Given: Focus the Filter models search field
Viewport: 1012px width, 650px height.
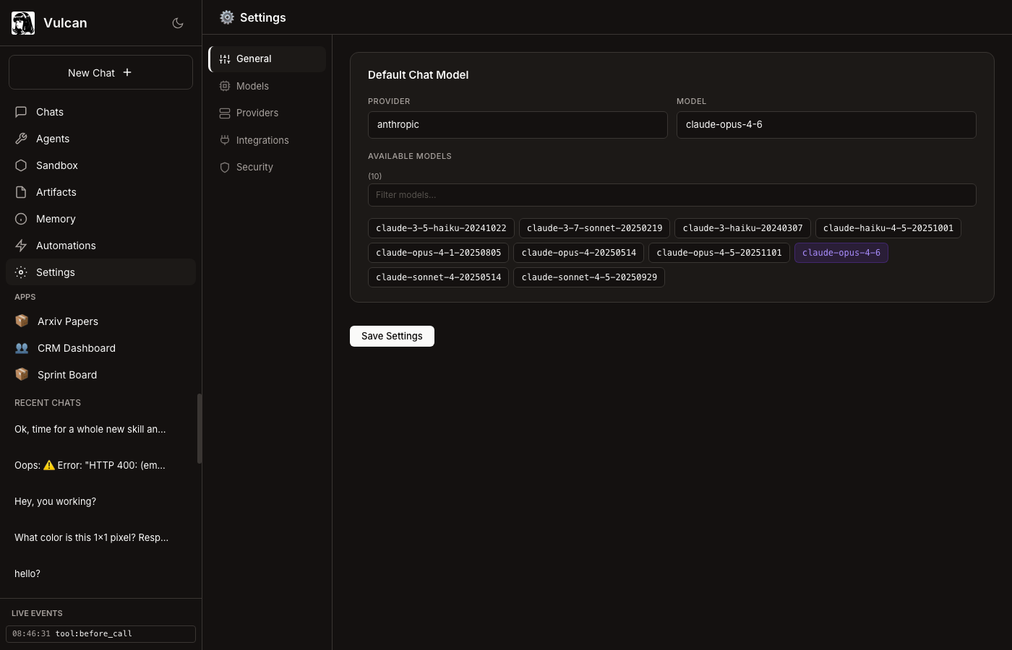Looking at the screenshot, I should 672,195.
